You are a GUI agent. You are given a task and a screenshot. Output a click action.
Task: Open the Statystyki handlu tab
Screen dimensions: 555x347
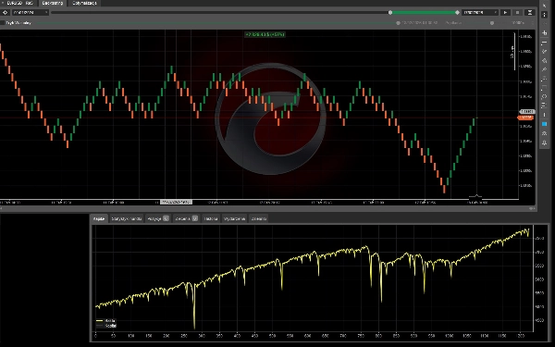pos(127,218)
